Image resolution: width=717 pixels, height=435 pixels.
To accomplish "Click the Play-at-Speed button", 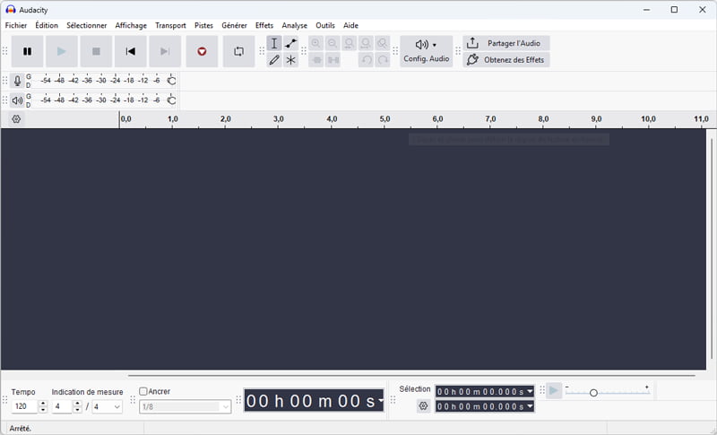I will (x=554, y=391).
